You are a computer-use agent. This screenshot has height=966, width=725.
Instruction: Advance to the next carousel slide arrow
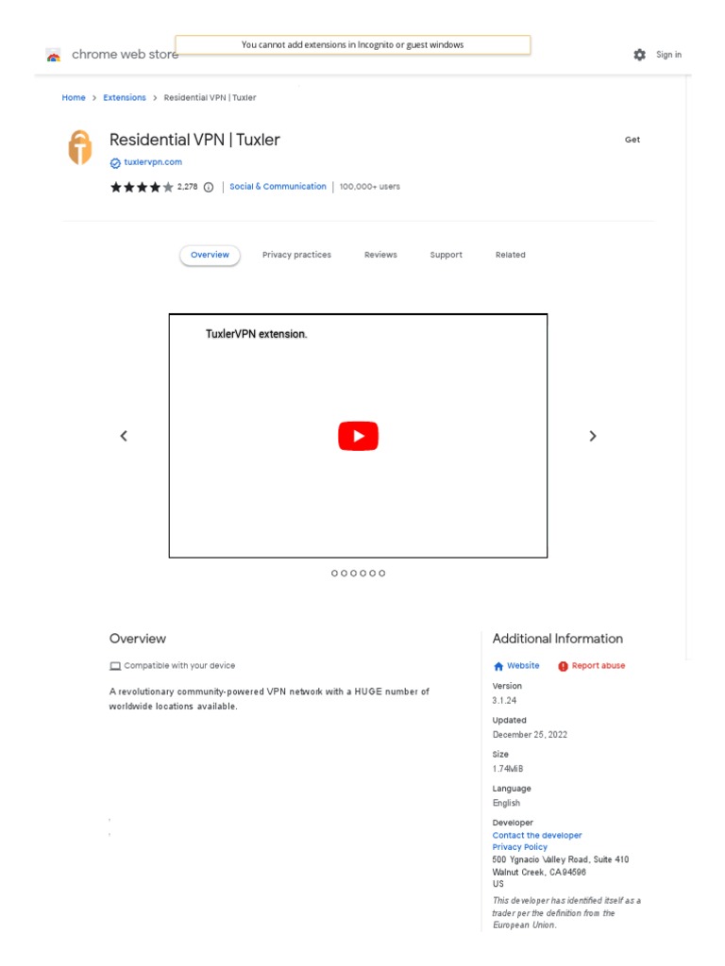[593, 436]
